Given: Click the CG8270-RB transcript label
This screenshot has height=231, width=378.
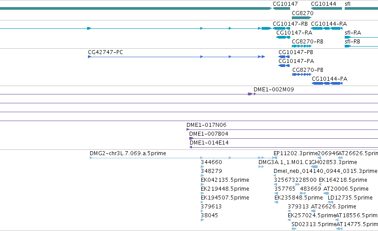Looking at the screenshot, I should coord(307,42).
